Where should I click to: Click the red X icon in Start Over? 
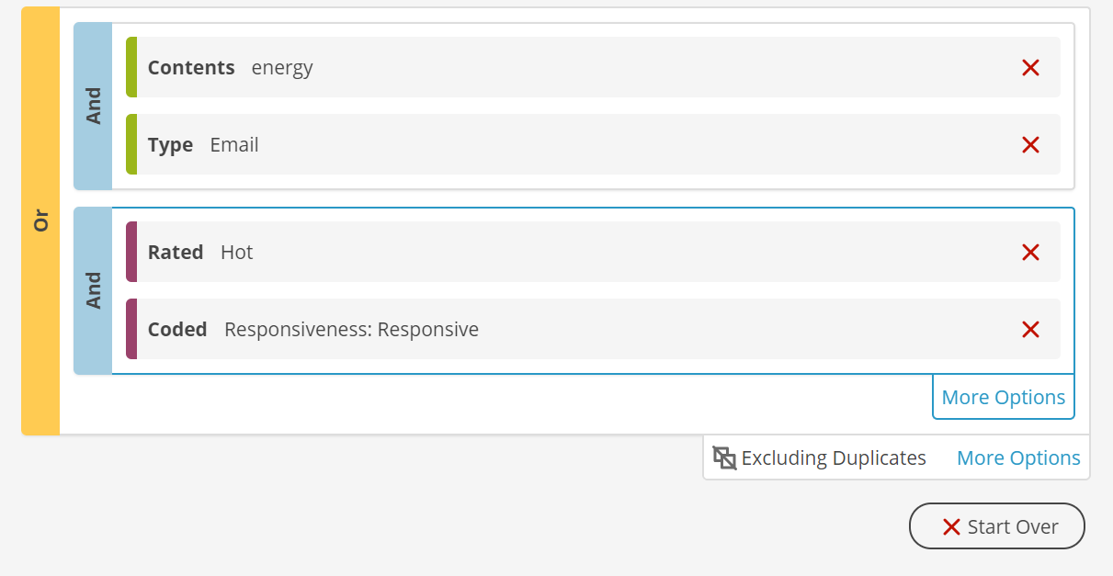pos(951,526)
